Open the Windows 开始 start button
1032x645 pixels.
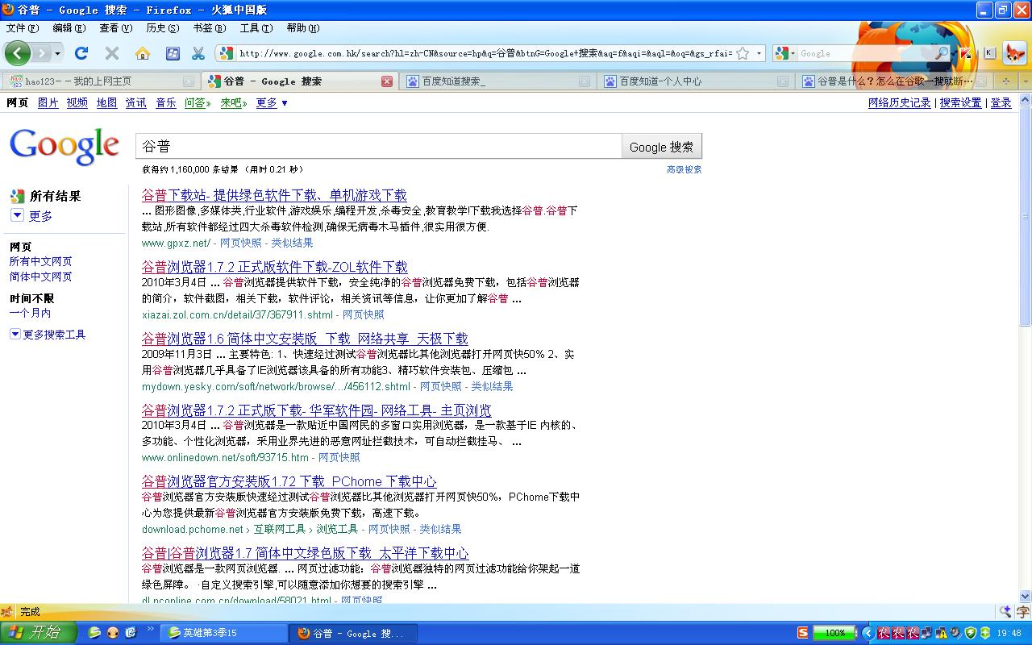(39, 633)
